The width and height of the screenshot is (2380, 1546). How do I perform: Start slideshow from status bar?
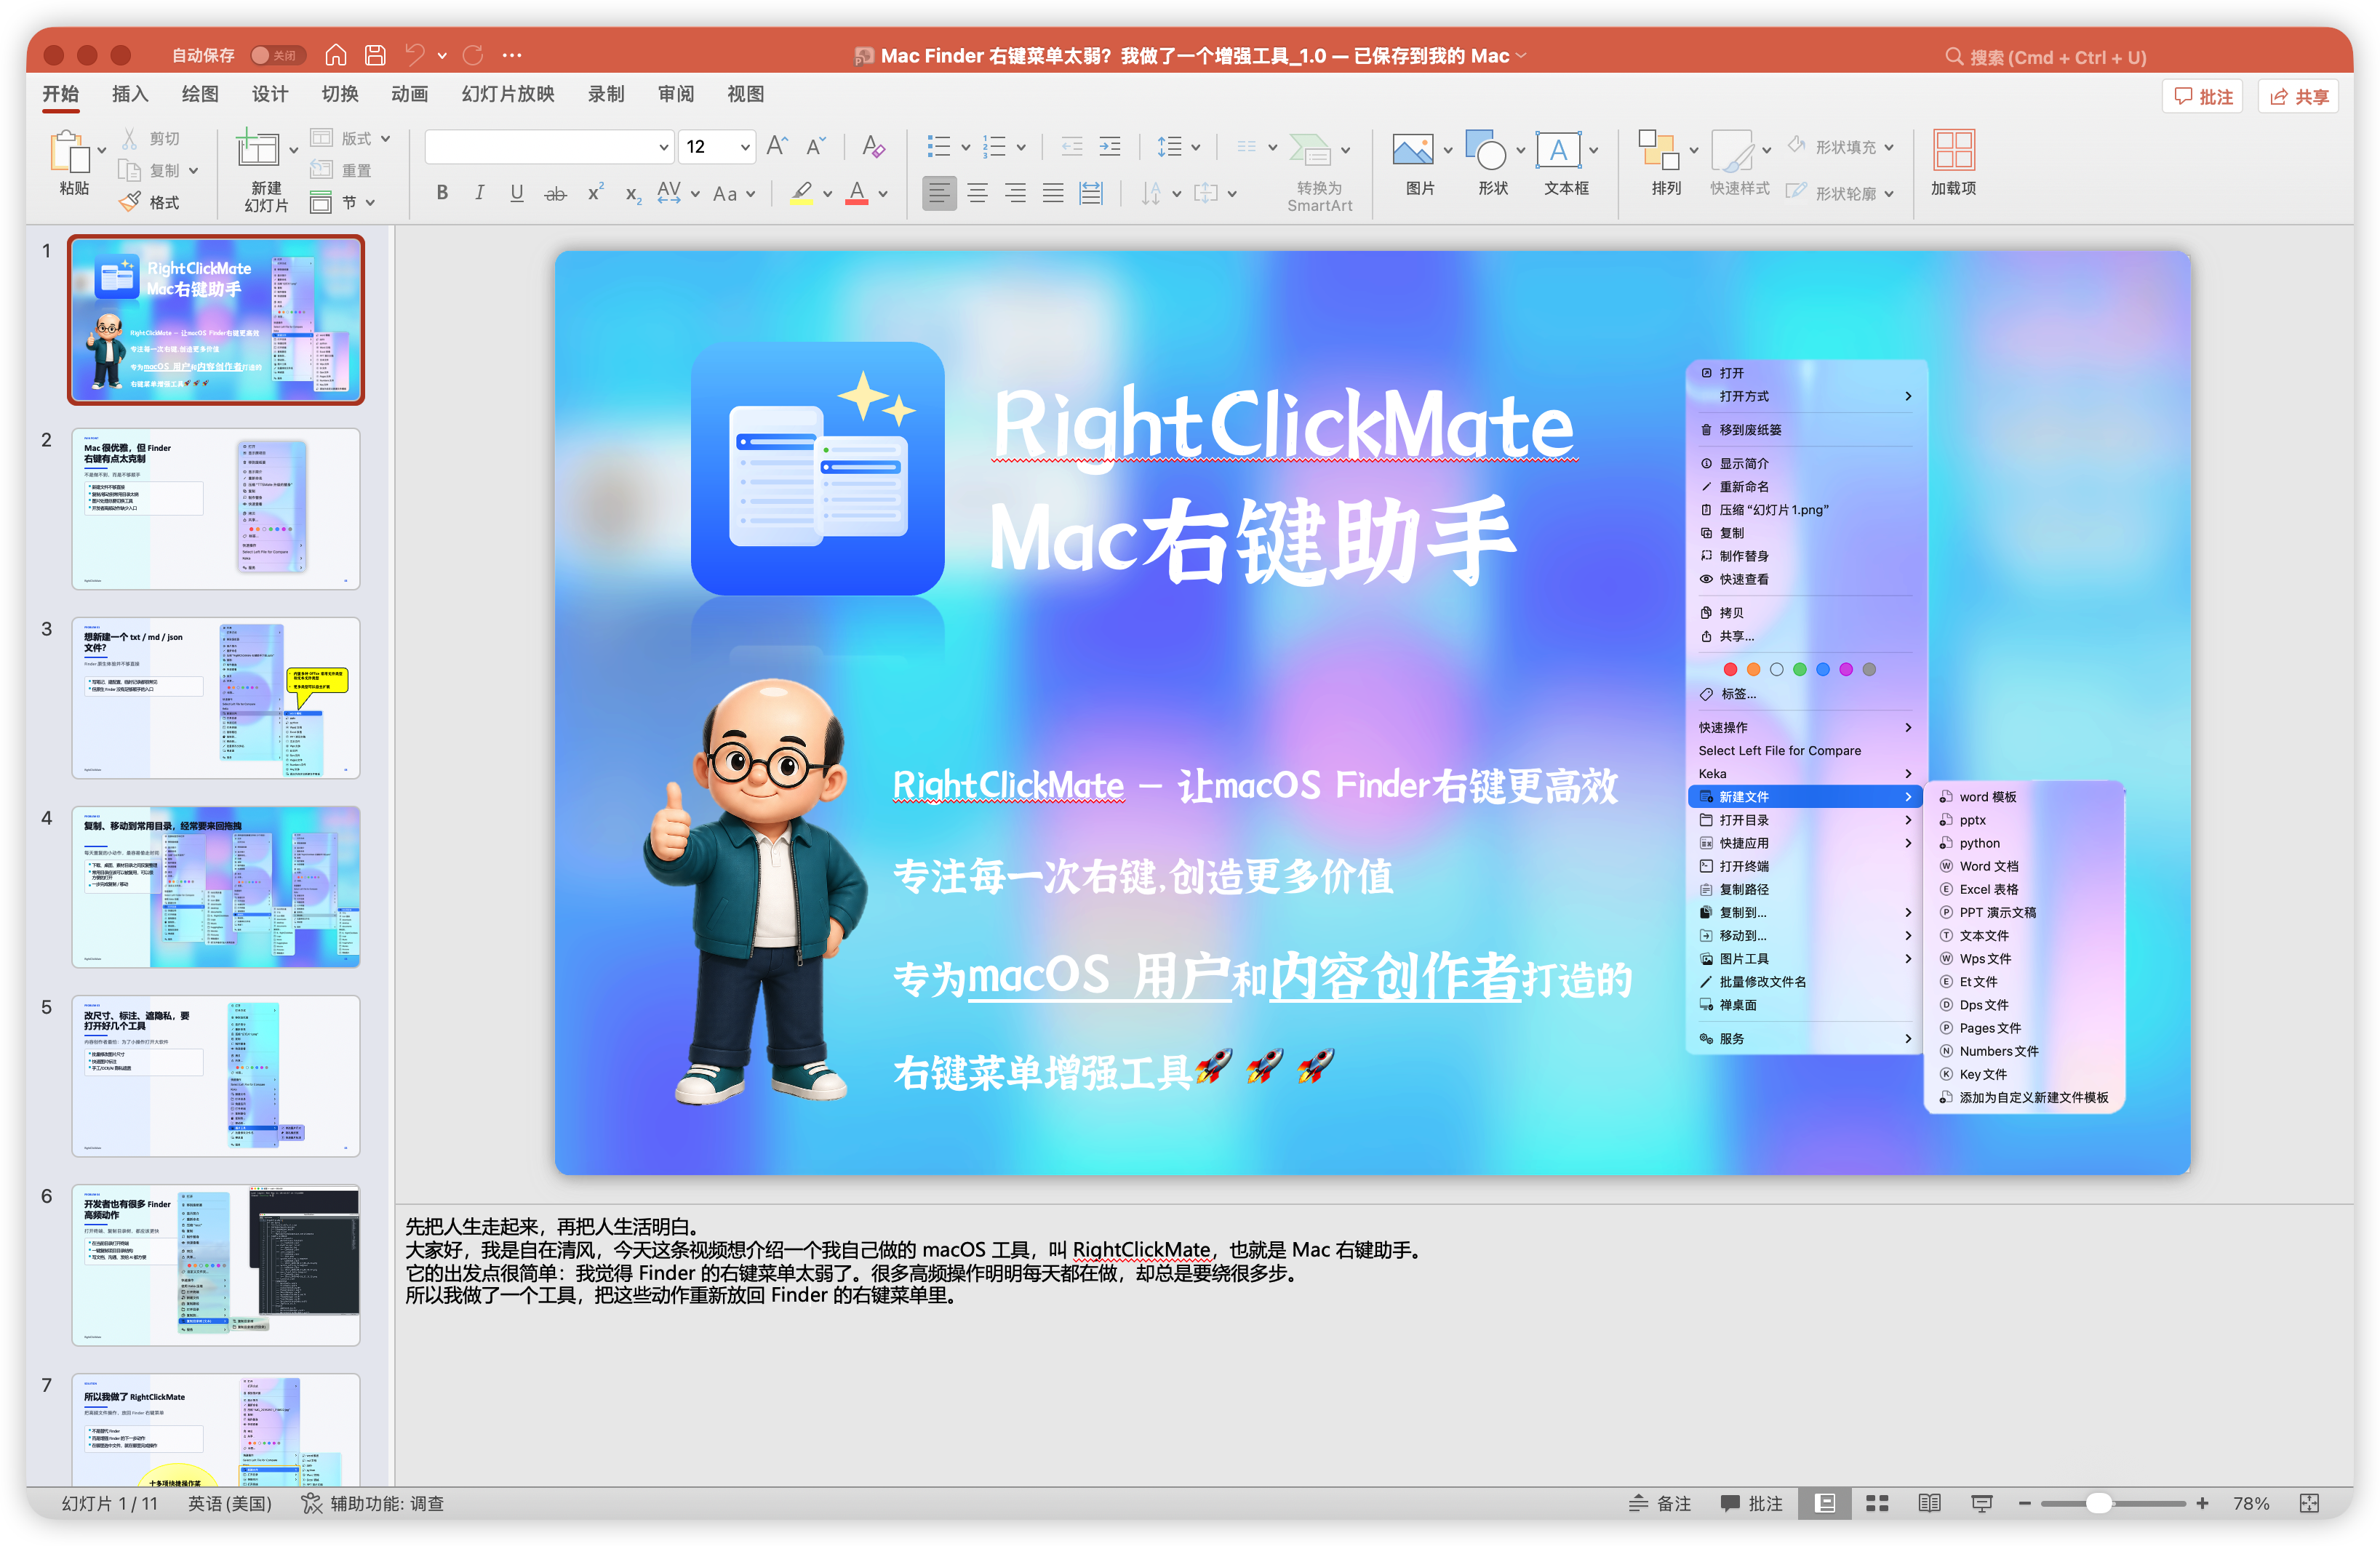pyautogui.click(x=1981, y=1503)
